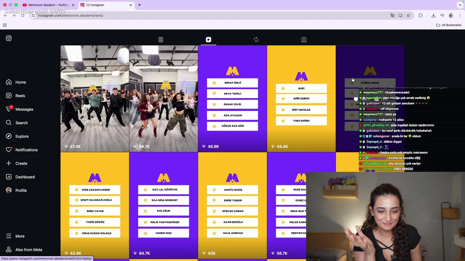Open Profile avatar in sidebar
The height and width of the screenshot is (261, 465).
pos(9,190)
